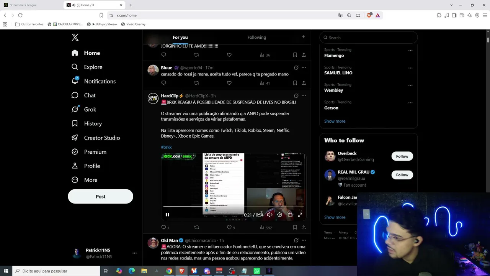Viewport: 490px width, 276px height.
Task: Switch to the Following tab
Action: tap(256, 37)
